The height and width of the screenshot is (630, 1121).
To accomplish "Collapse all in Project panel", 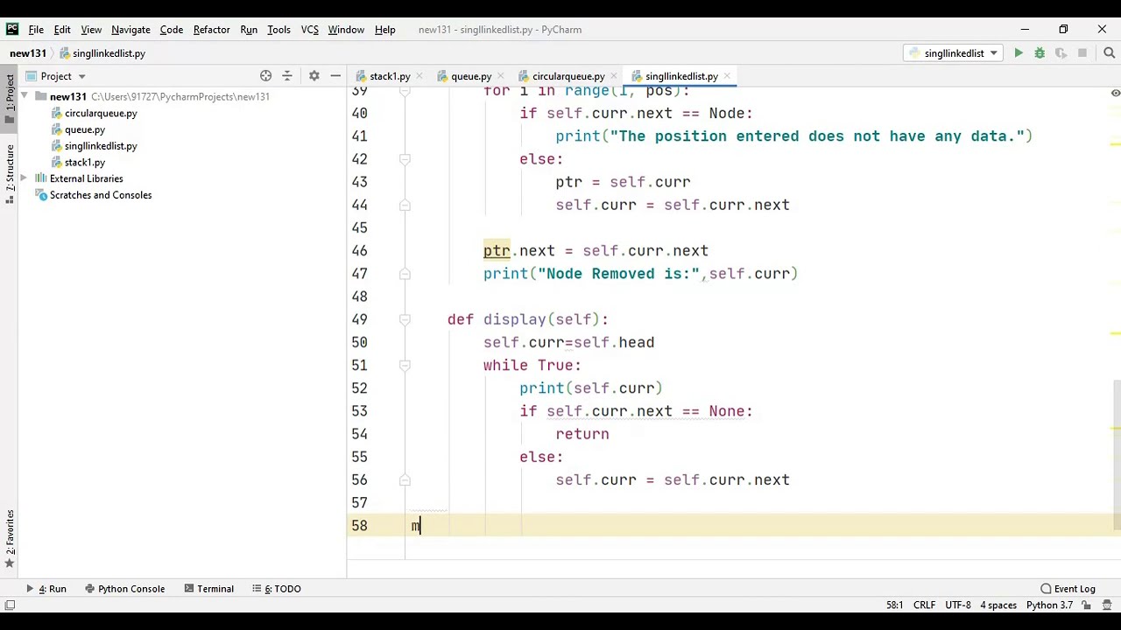I will tap(287, 76).
